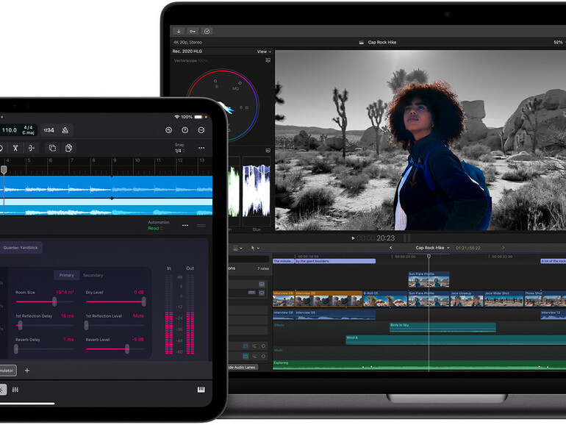The height and width of the screenshot is (425, 566).
Task: Select the Birds in Sky audio clip
Action: click(443, 327)
